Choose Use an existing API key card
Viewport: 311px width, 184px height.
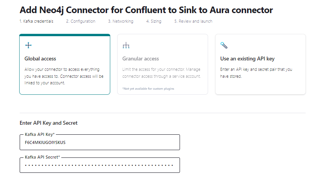coord(260,64)
